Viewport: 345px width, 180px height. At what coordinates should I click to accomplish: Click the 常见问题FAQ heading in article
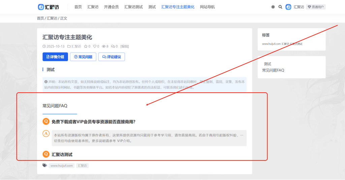click(x=55, y=106)
